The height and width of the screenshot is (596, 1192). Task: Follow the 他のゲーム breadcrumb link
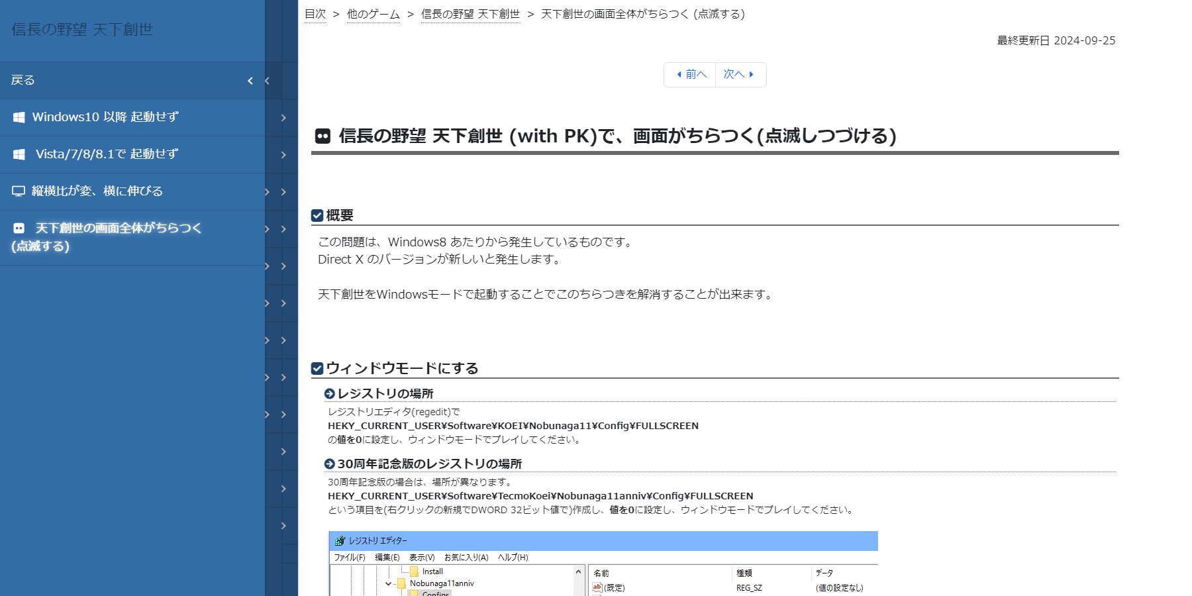(x=373, y=14)
